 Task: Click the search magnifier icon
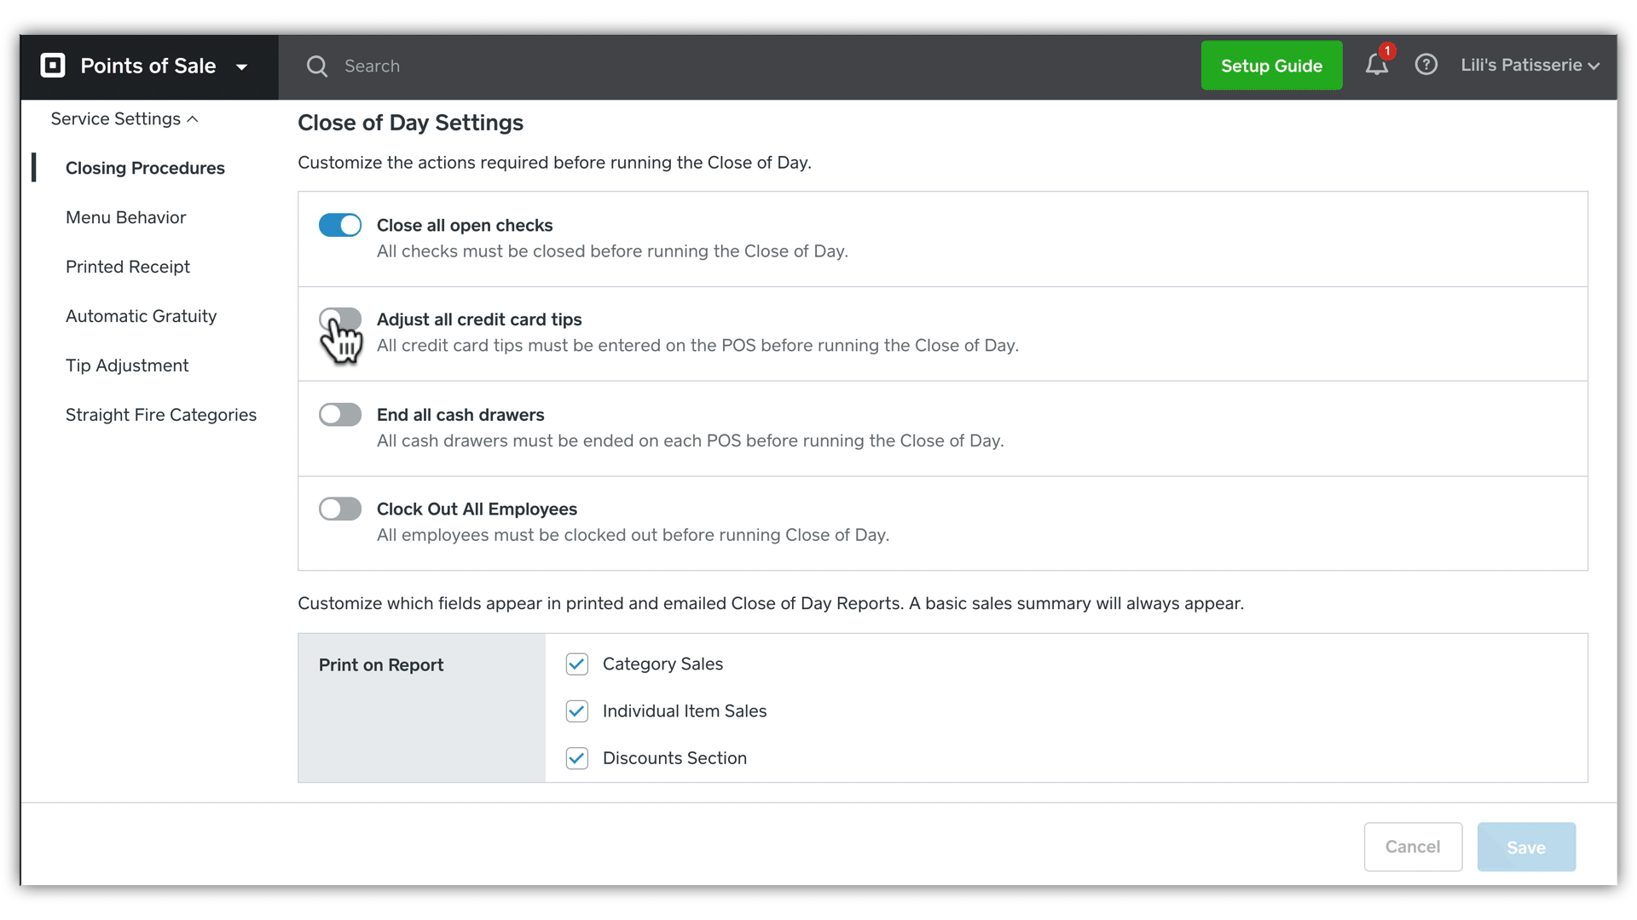click(x=317, y=66)
